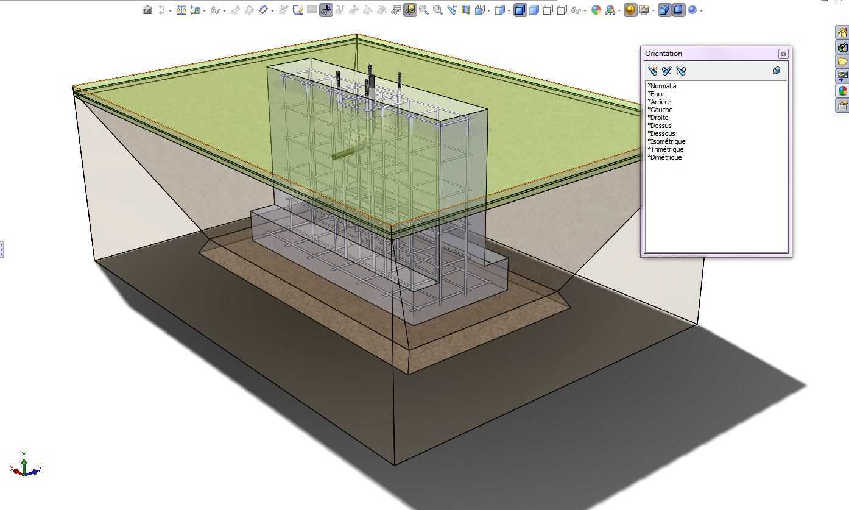Screen dimensions: 849x510
Task: Click Edit Appearance color ball in top toolbar
Action: tap(596, 10)
